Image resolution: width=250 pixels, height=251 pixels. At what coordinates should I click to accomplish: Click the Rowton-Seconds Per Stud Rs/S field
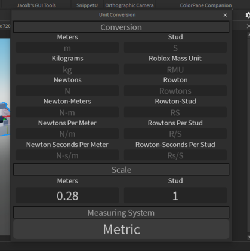pos(175,155)
